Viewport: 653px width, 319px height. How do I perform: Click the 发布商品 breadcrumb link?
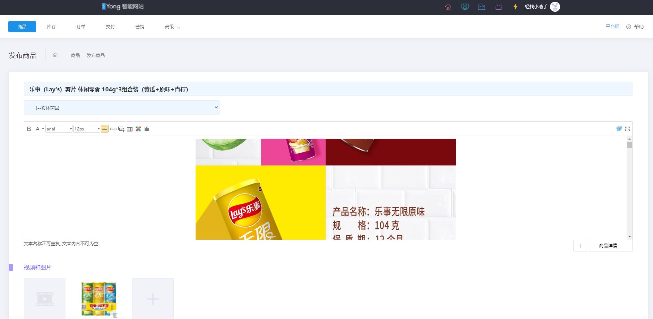point(96,55)
